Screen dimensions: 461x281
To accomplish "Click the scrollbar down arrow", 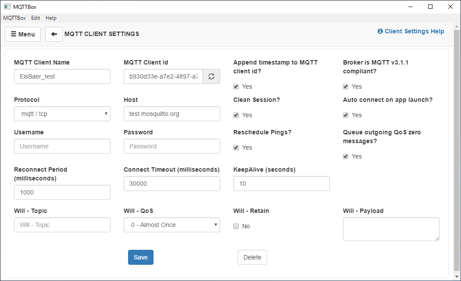I will (x=457, y=277).
